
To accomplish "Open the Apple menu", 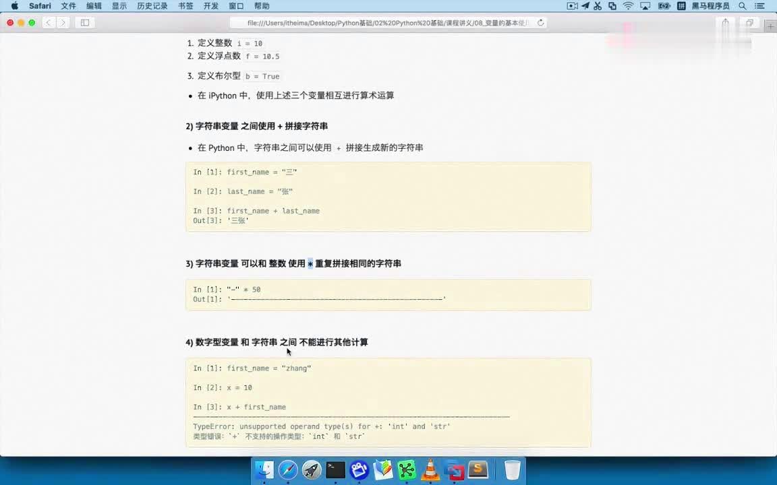I will pyautogui.click(x=15, y=6).
